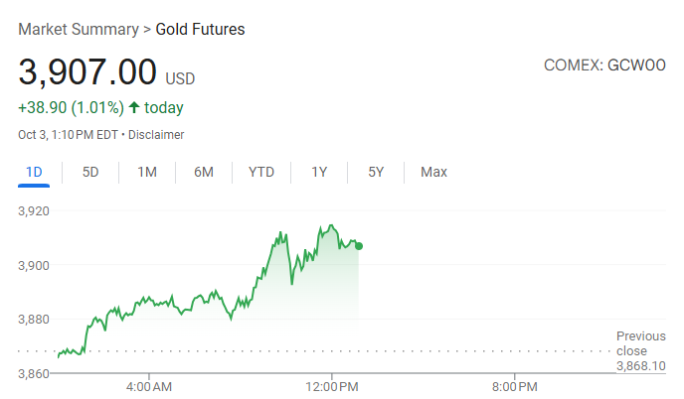Click the green up arrow icon
Image resolution: width=684 pixels, height=399 pixels.
click(x=134, y=107)
